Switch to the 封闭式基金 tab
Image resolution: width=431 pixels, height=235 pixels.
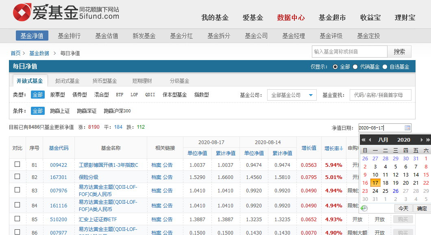[x=67, y=81]
